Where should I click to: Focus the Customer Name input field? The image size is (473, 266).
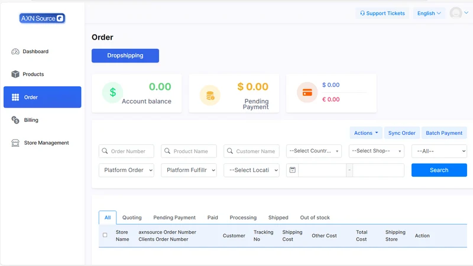pyautogui.click(x=251, y=151)
